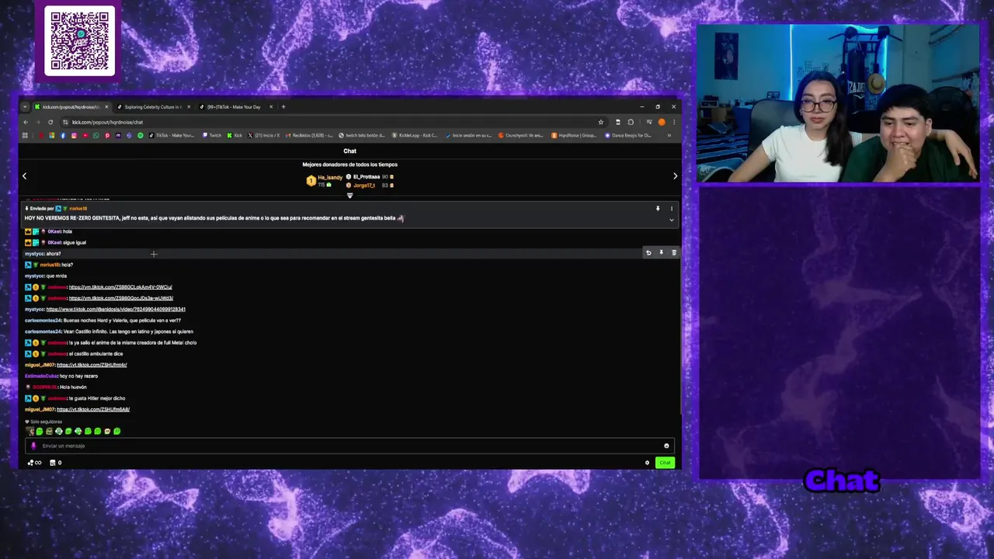This screenshot has height=559, width=994.
Task: Switch to kick.com popout chat tab
Action: [71, 106]
